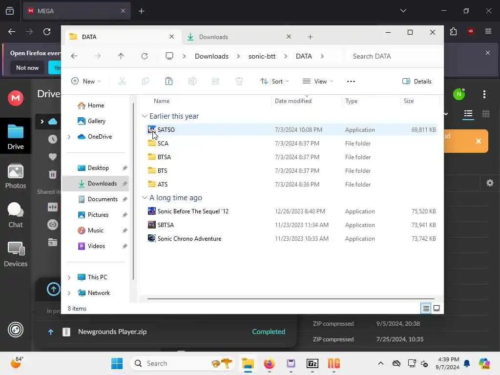500x375 pixels.
Task: Navigate back in File Explorer
Action: [x=74, y=56]
